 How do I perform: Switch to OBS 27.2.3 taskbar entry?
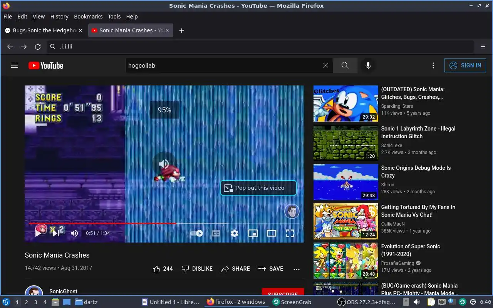367,302
